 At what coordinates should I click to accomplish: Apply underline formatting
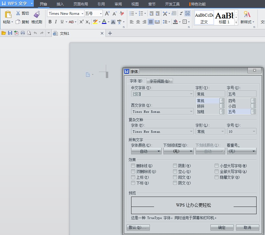point(62,22)
